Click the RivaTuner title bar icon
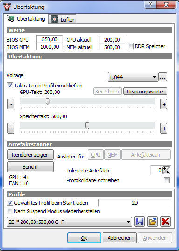Image resolution: width=179 pixels, height=251 pixels. click(7, 7)
